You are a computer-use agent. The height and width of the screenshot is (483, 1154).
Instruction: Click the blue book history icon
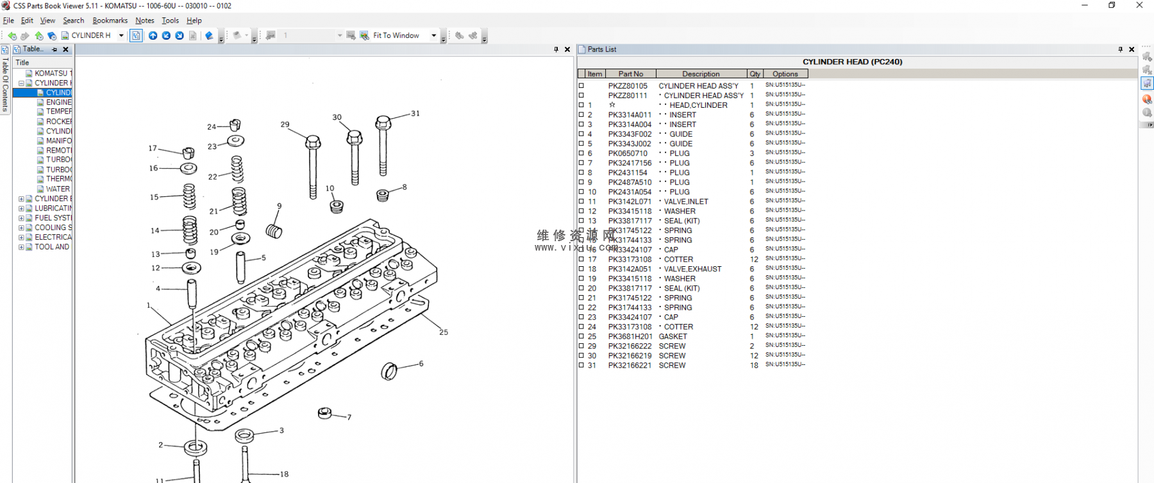(52, 36)
